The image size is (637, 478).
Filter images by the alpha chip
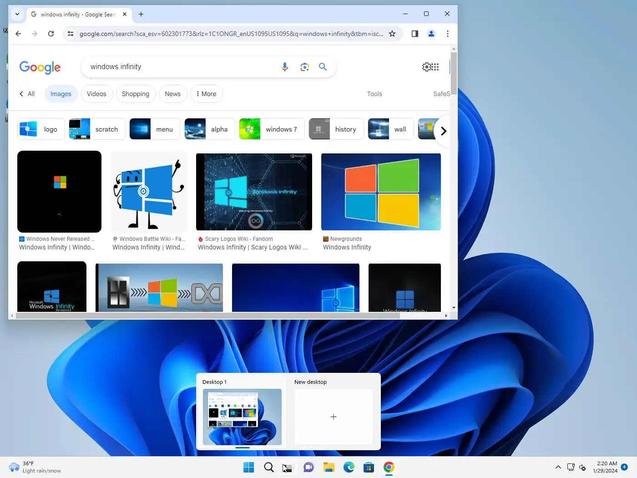210,129
